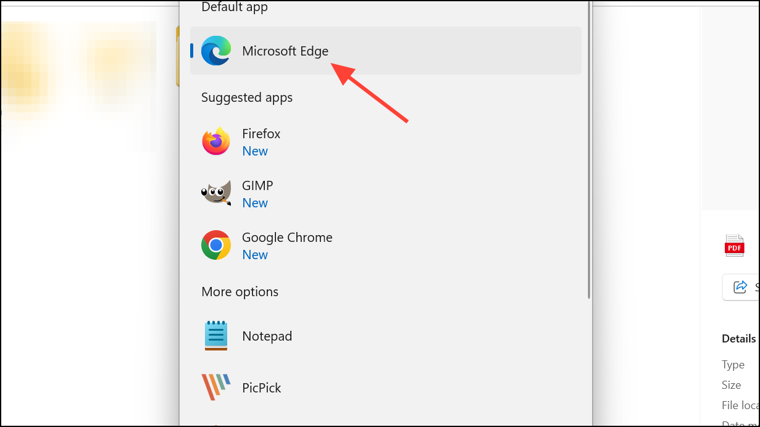Choose GIMP from suggested apps

point(386,194)
